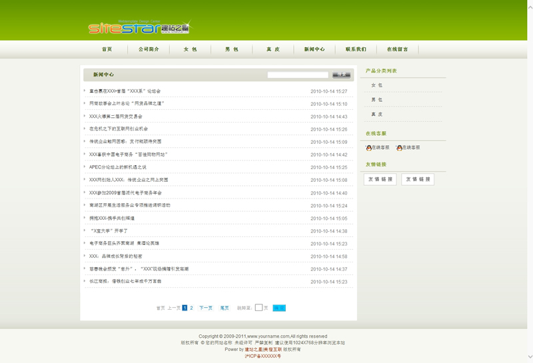The width and height of the screenshot is (533, 363).
Task: Click the second QQ penguin 在线客服 icon
Action: (399, 148)
